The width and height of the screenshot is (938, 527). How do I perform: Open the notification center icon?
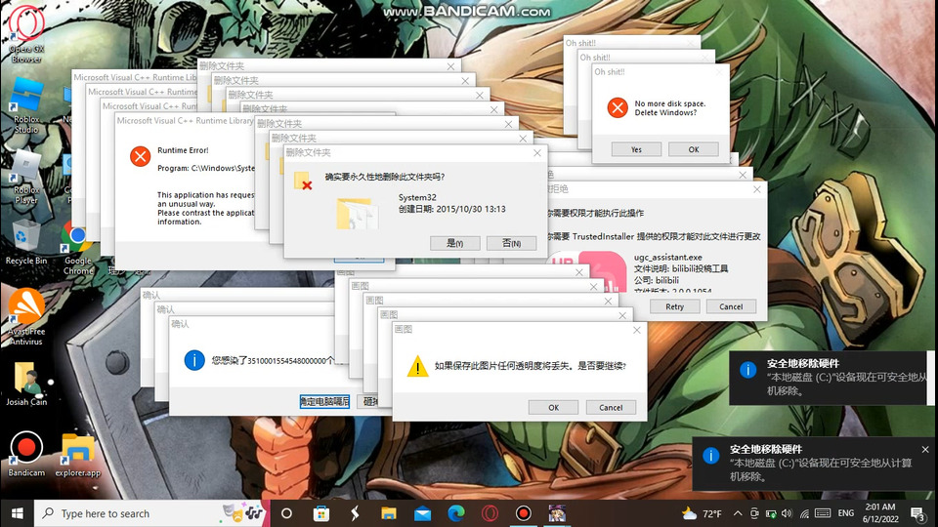tap(917, 513)
